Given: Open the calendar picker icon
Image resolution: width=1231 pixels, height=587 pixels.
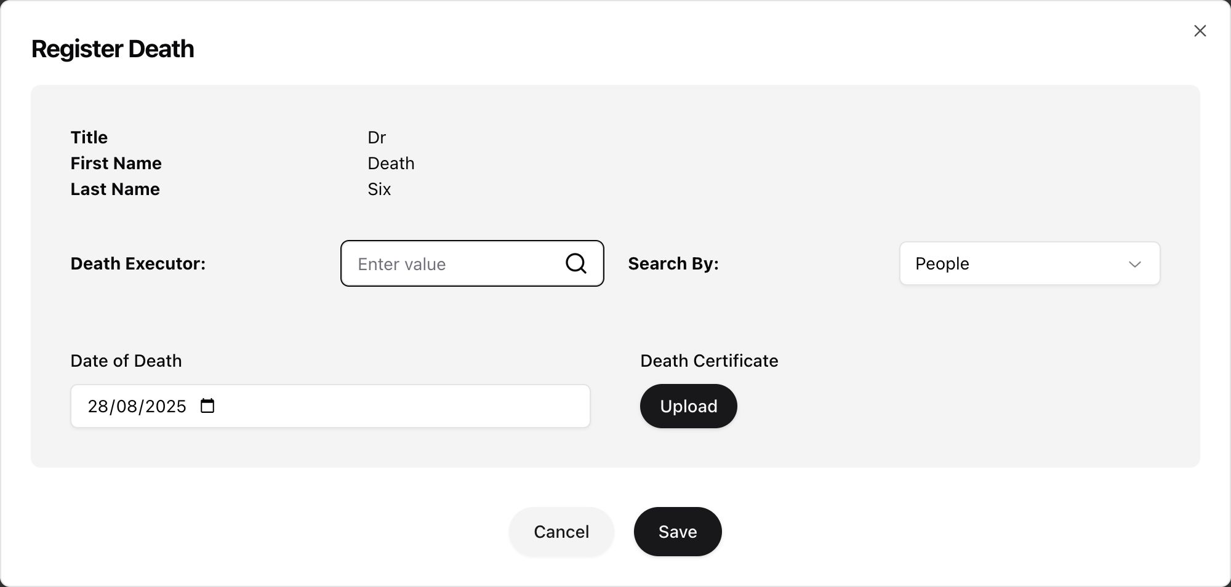Looking at the screenshot, I should 207,406.
